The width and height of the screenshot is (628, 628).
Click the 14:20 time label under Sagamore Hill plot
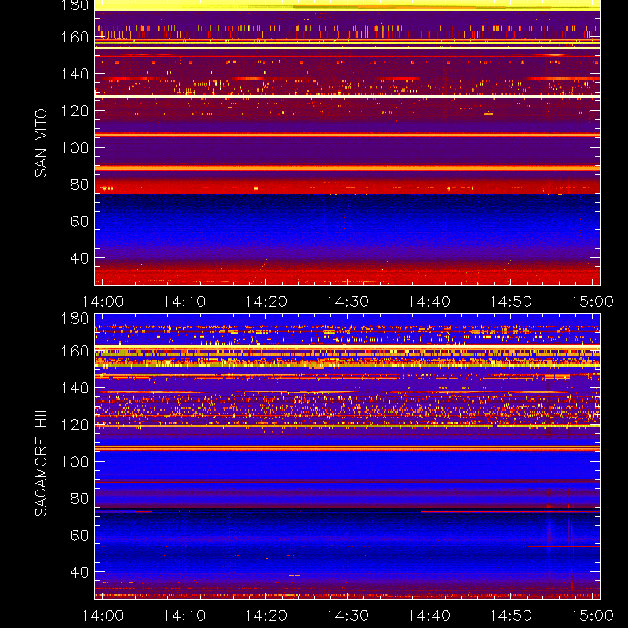(266, 615)
